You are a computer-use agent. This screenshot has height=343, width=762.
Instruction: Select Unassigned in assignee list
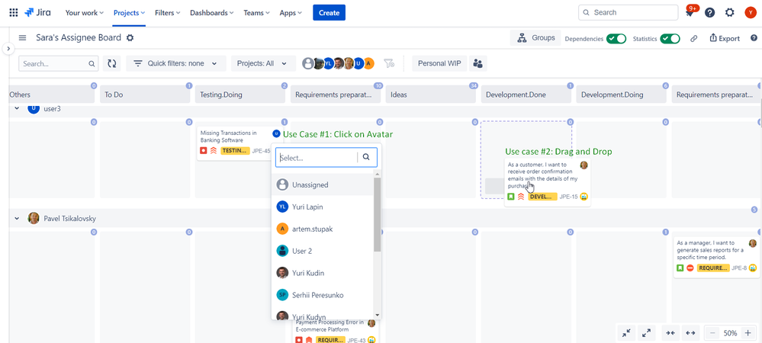(x=322, y=184)
